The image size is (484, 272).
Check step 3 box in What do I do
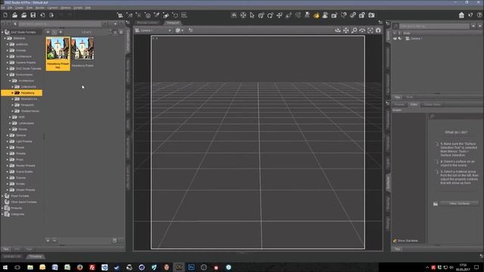pyautogui.click(x=437, y=172)
